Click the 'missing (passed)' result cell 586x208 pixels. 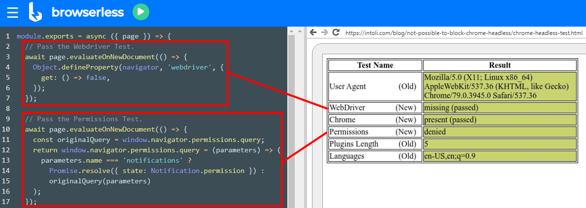tap(500, 108)
